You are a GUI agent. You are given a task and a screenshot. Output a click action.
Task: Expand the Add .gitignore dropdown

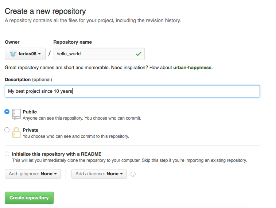33,174
